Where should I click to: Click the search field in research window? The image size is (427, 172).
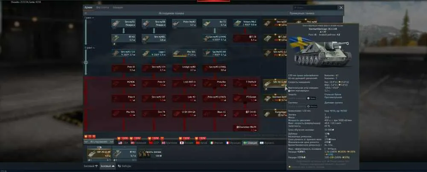point(316,8)
